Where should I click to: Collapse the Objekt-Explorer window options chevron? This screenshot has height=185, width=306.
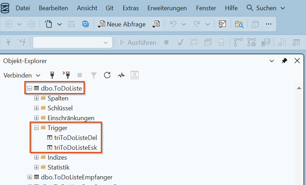272,61
